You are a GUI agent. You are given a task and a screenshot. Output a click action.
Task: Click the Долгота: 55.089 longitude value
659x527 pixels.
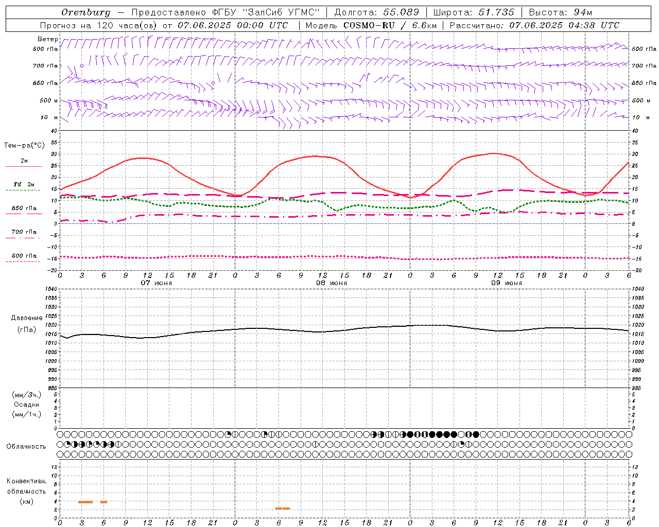pyautogui.click(x=377, y=12)
